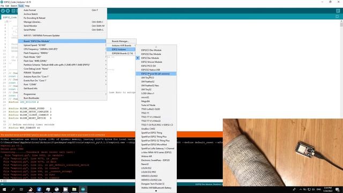The image size is (343, 193).
Task: Select Electronic SweetPeas - ESP320 board
Action: coord(156,160)
